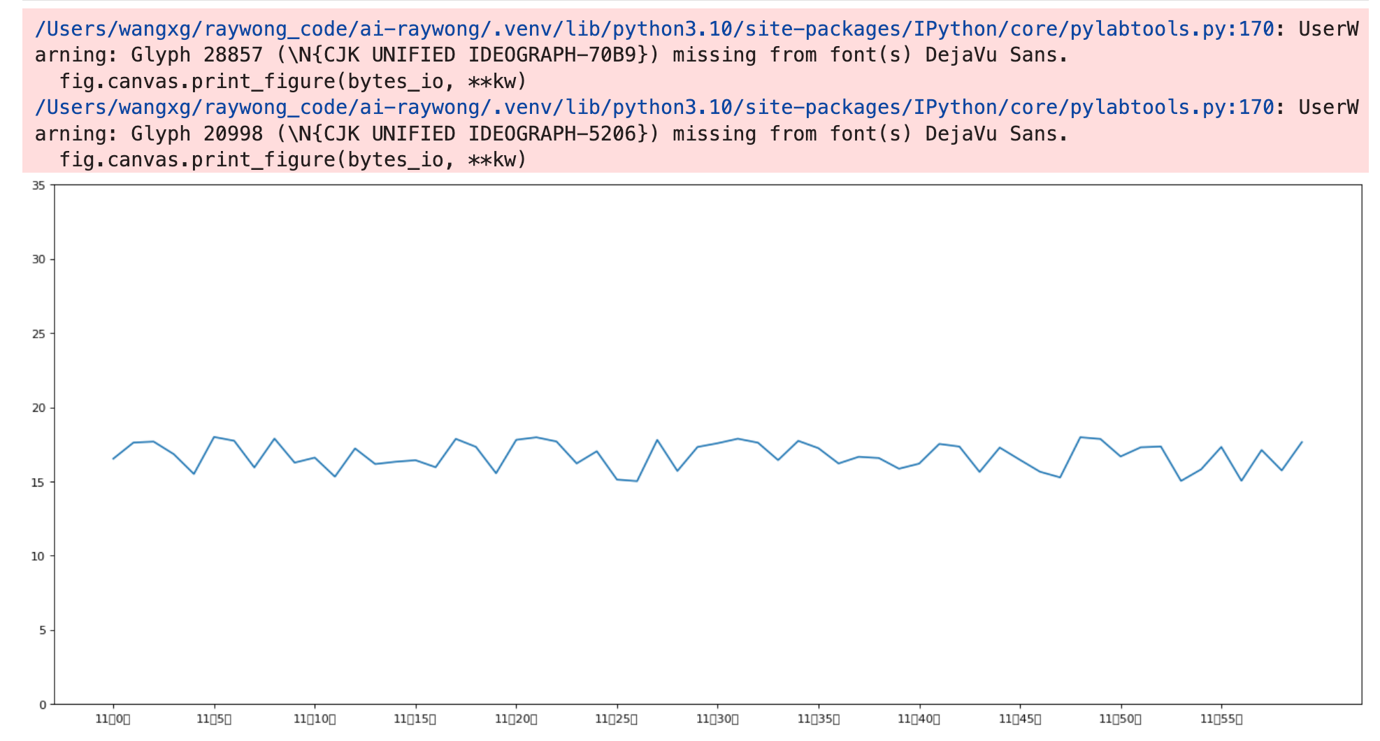Click the y-axis tick label 30
This screenshot has height=741, width=1380.
click(38, 259)
